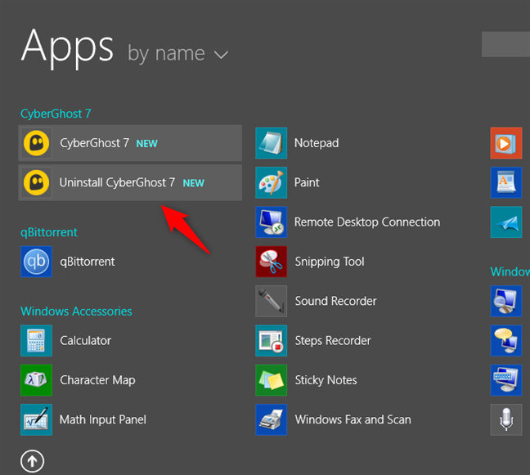The height and width of the screenshot is (475, 530).
Task: Select the 'Uninstall CyberGhost 7' label
Action: 117,183
